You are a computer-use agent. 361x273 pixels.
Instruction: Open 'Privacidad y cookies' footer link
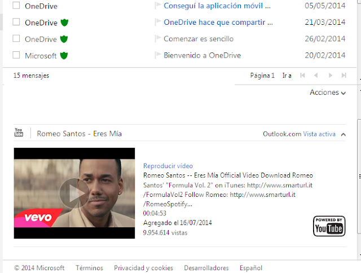[143, 268]
